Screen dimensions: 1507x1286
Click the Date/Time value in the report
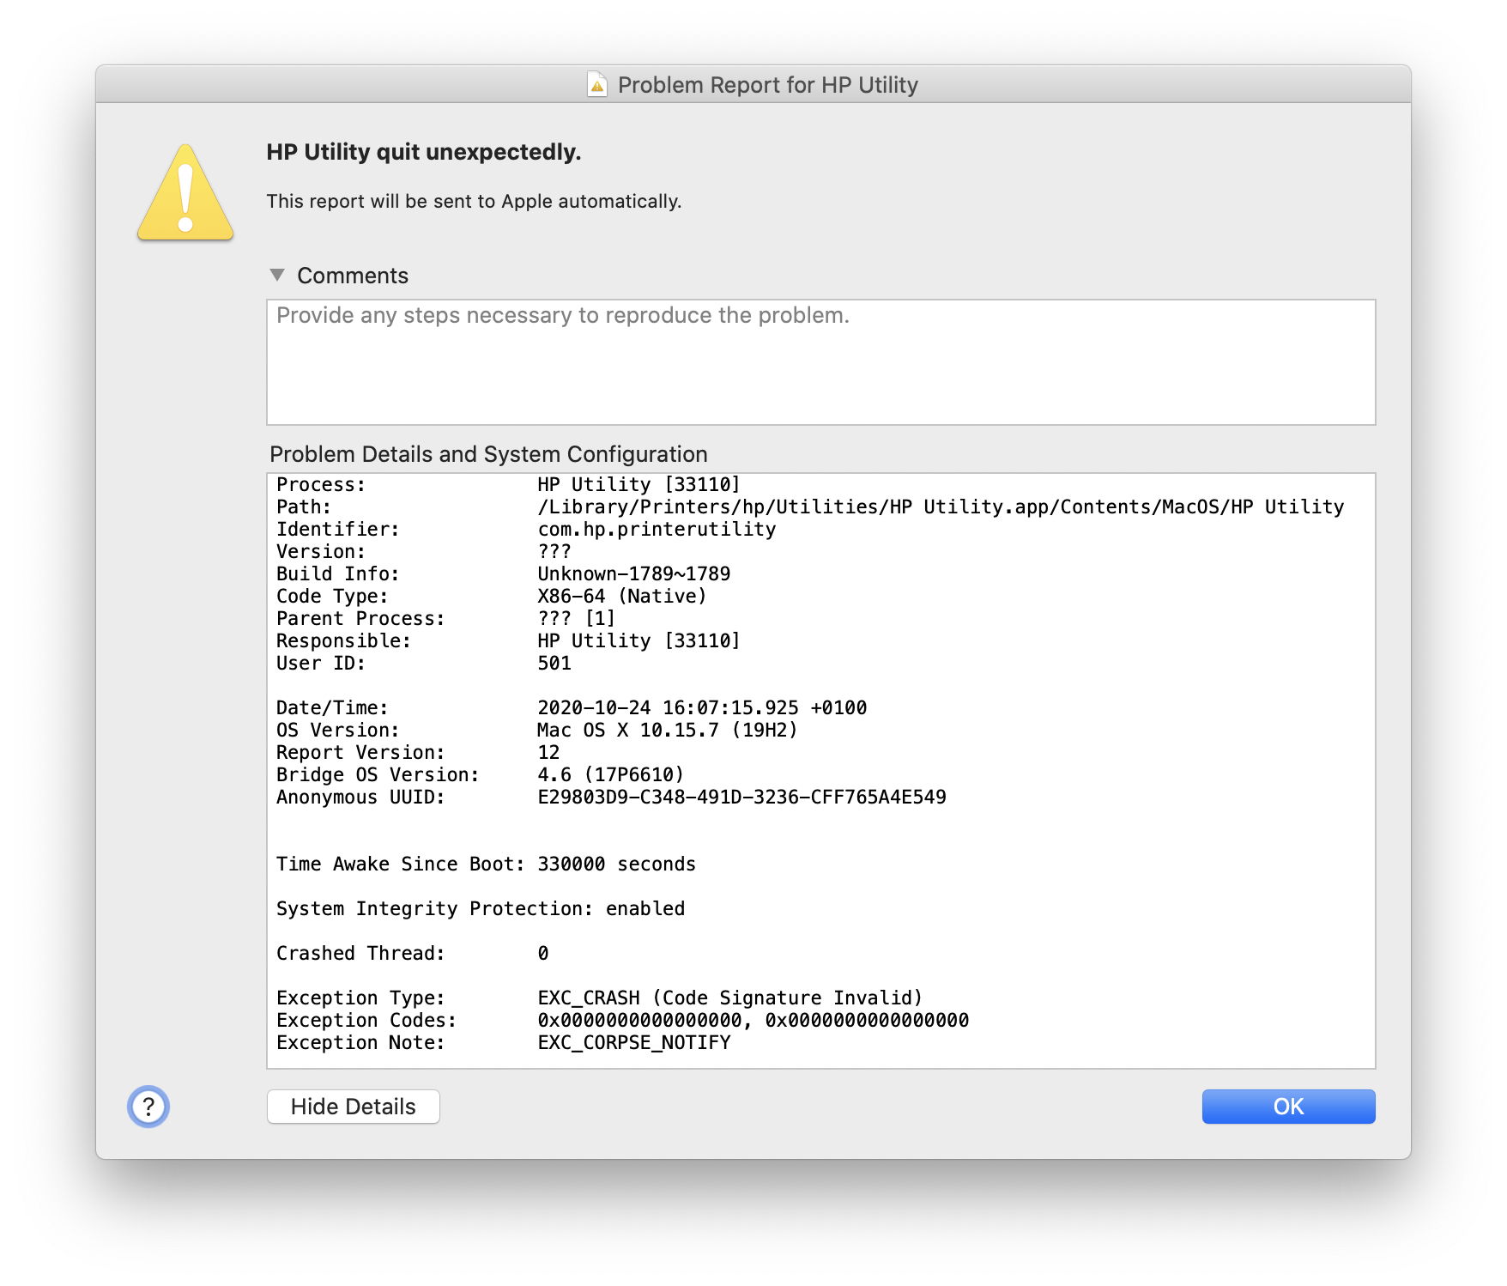(x=701, y=708)
